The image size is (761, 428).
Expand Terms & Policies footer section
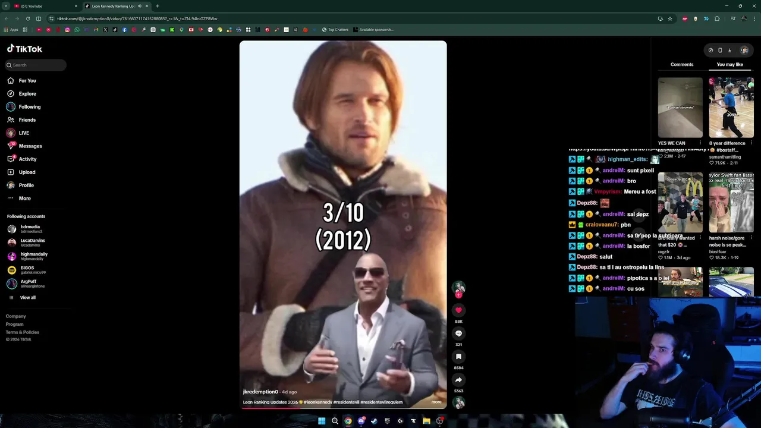click(22, 332)
